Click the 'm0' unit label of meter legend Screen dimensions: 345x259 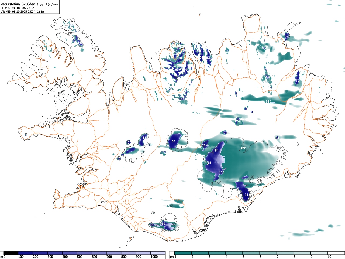coord(3,257)
